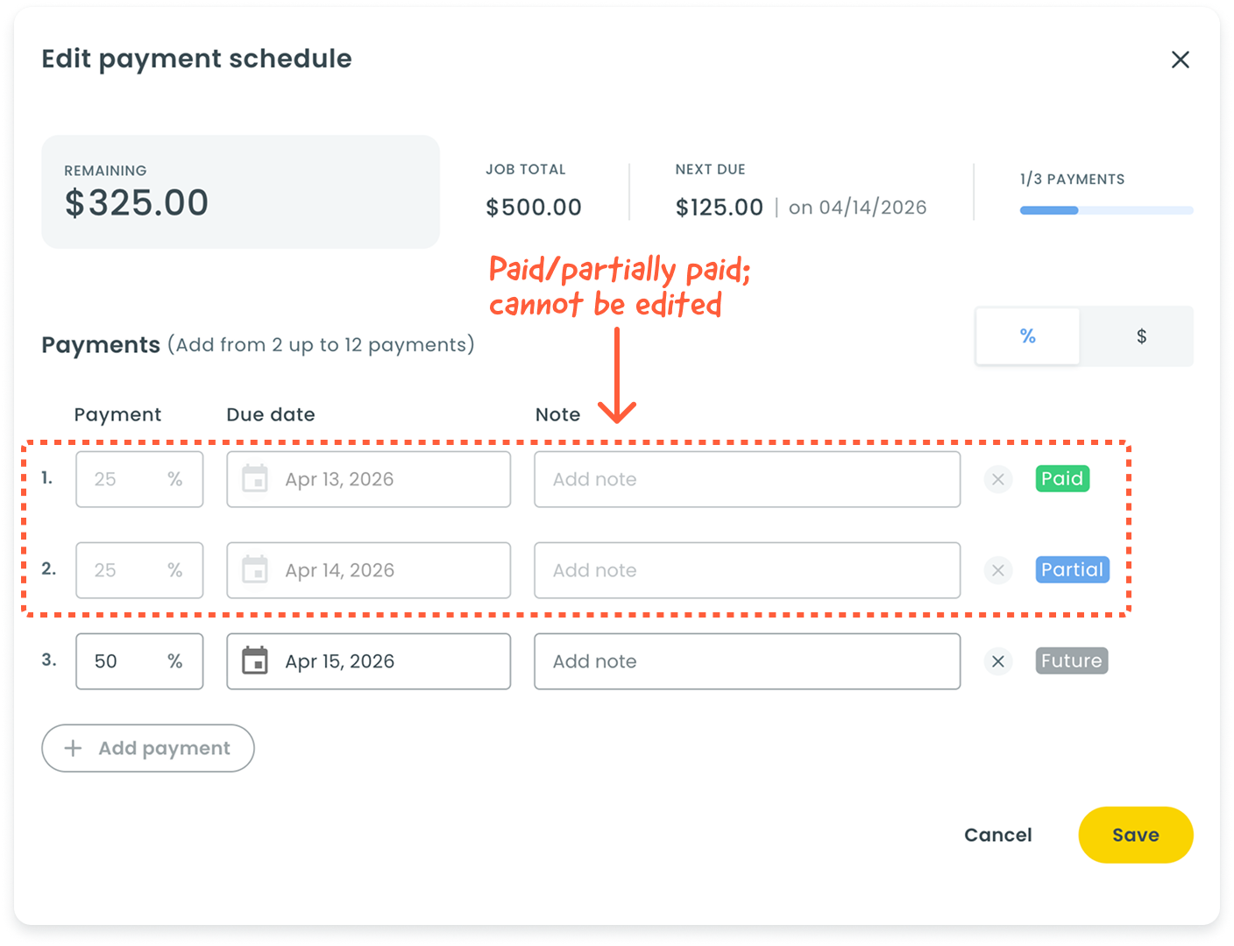Click the remove X on payment 1

[997, 479]
